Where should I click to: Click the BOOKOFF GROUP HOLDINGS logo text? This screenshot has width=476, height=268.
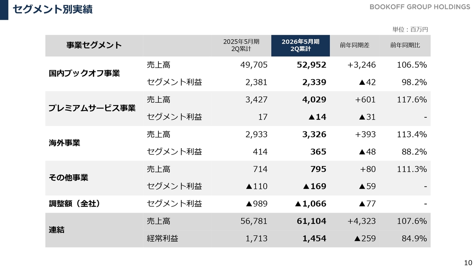[419, 7]
